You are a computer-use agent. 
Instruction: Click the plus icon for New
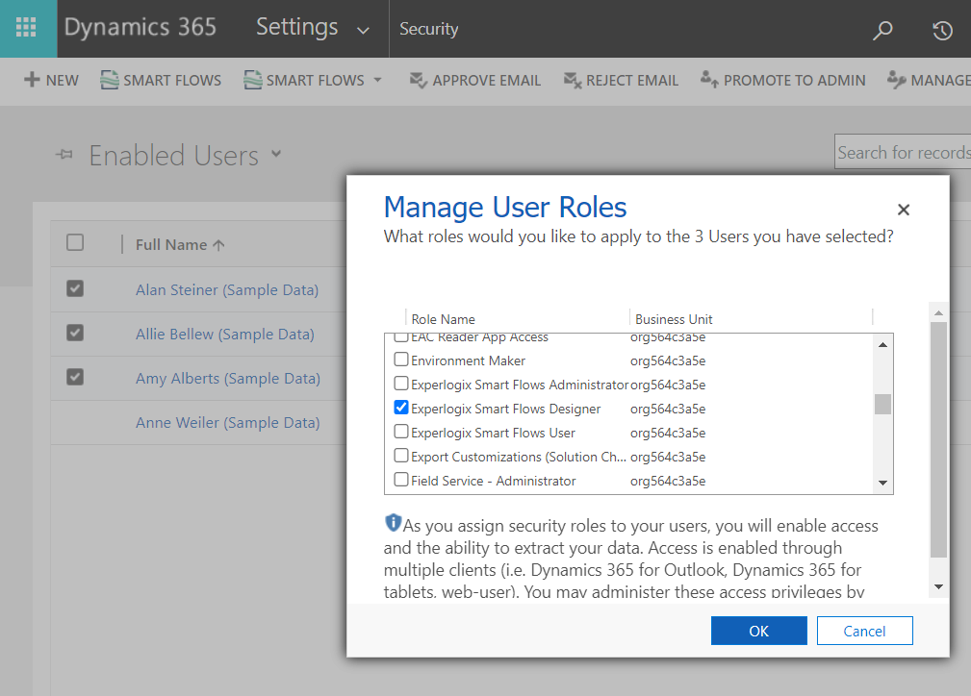[x=32, y=80]
